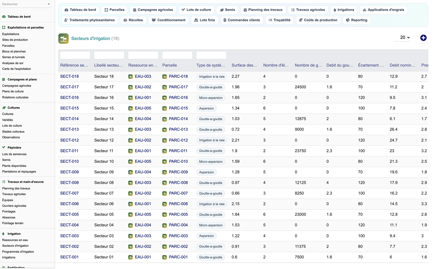Sort by the Surface column header

pos(244,65)
